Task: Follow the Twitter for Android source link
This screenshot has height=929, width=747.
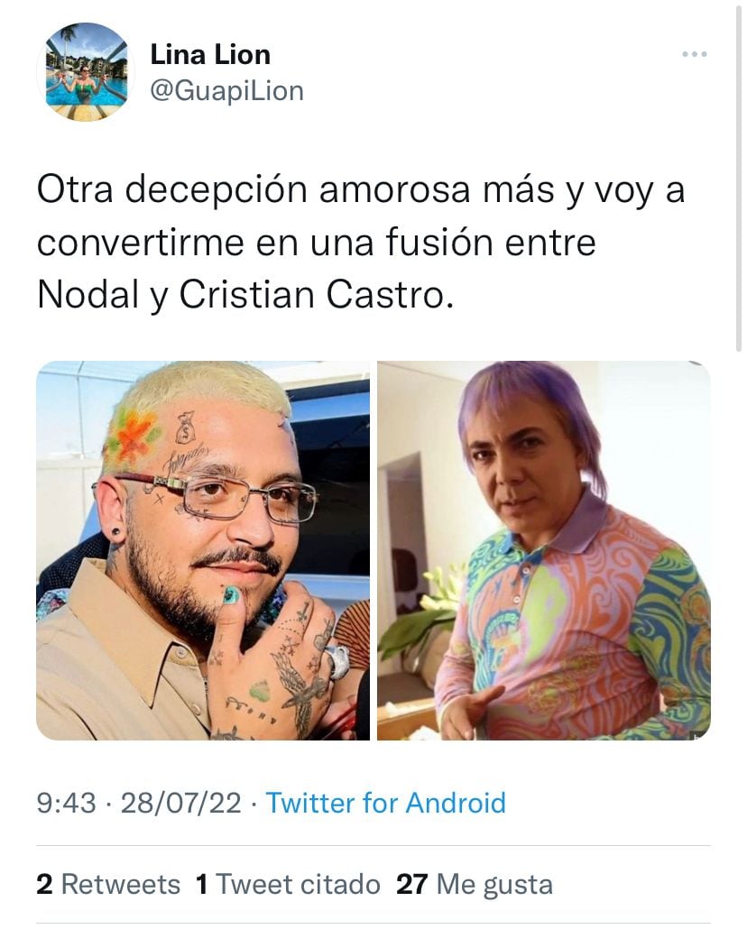Action: [x=386, y=804]
